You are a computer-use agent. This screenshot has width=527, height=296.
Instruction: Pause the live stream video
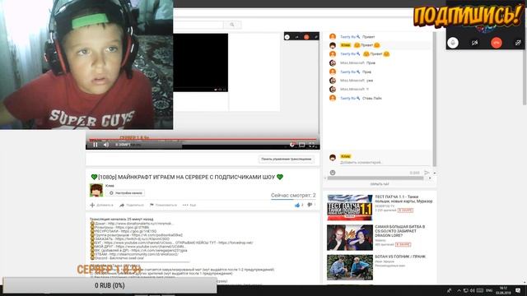click(96, 145)
